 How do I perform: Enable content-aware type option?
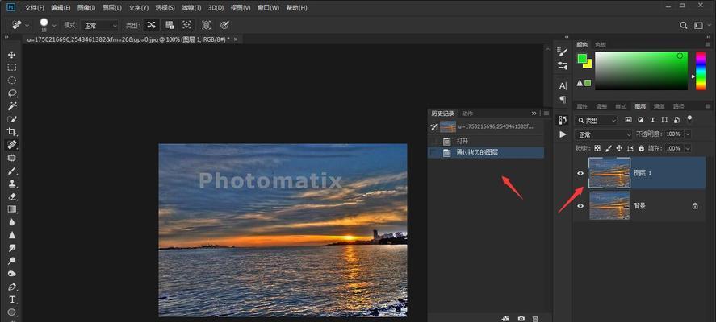click(151, 25)
